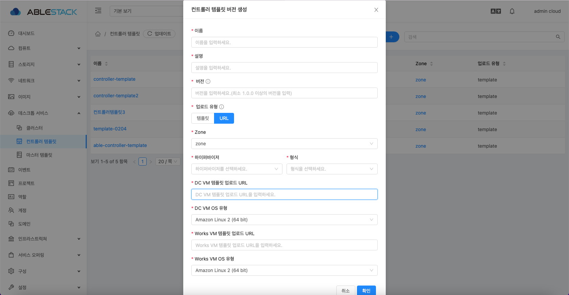Close the template version creation dialog
569x295 pixels.
[x=376, y=10]
